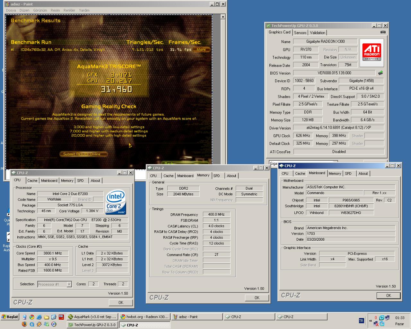Click the Intel Core 2 Duo logo
The width and height of the screenshot is (411, 329).
[116, 202]
